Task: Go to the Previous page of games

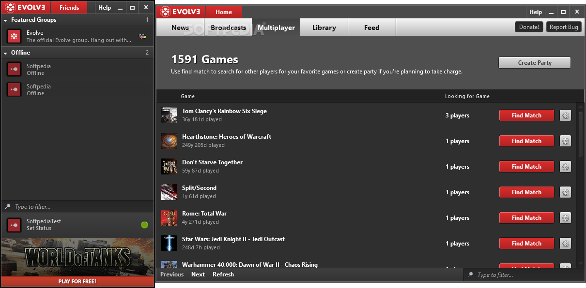Action: (172, 274)
